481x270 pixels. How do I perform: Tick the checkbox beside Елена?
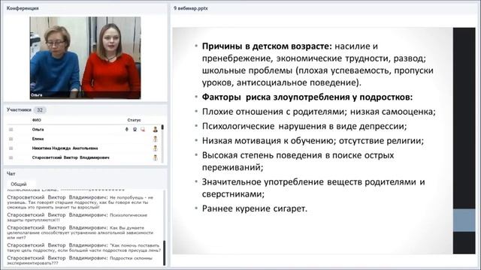point(11,139)
